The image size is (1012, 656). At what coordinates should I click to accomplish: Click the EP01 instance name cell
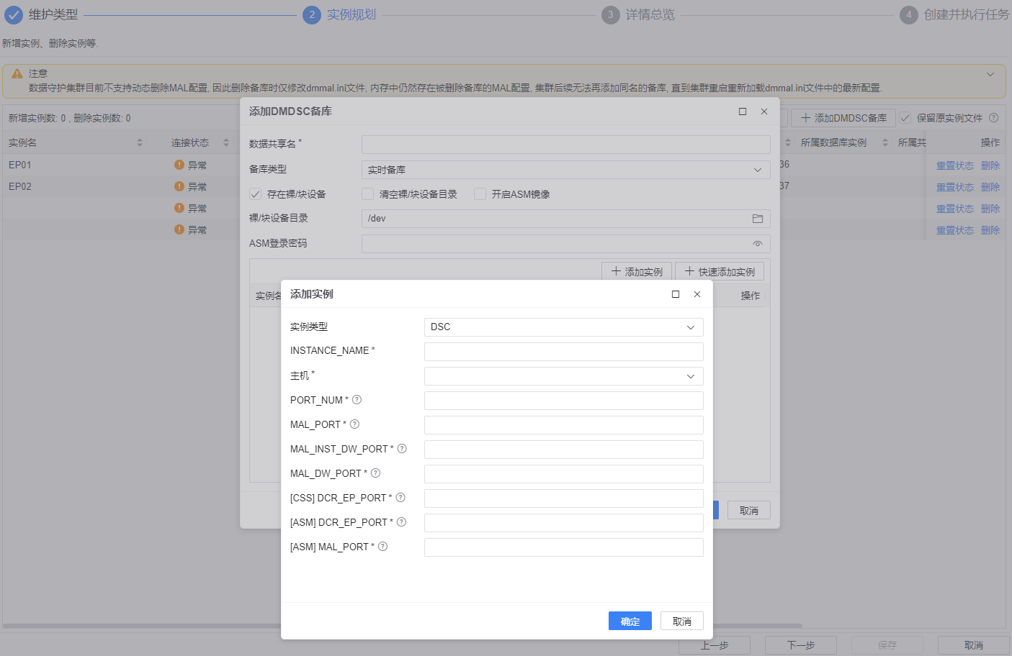[20, 165]
